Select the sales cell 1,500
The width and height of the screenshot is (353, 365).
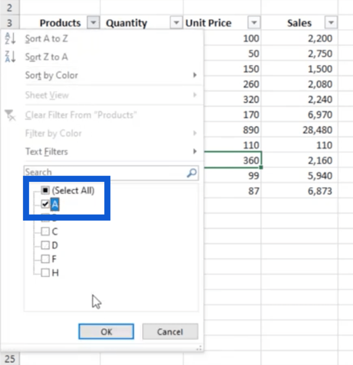point(299,69)
